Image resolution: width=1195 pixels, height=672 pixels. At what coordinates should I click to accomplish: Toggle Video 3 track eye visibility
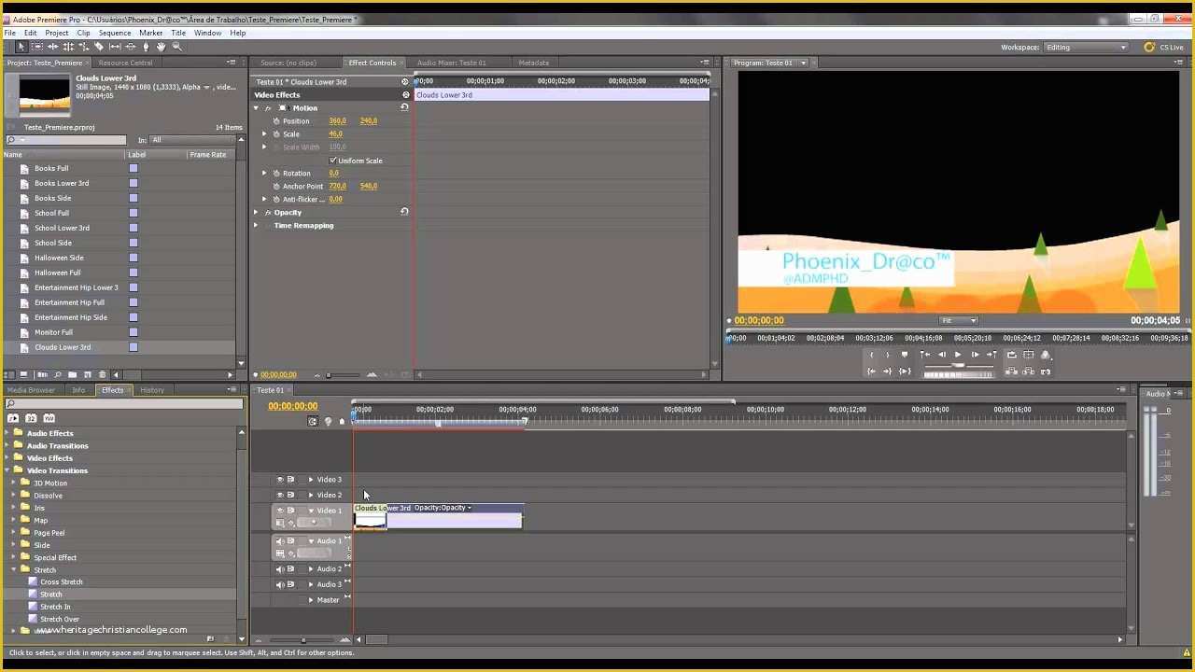point(279,480)
